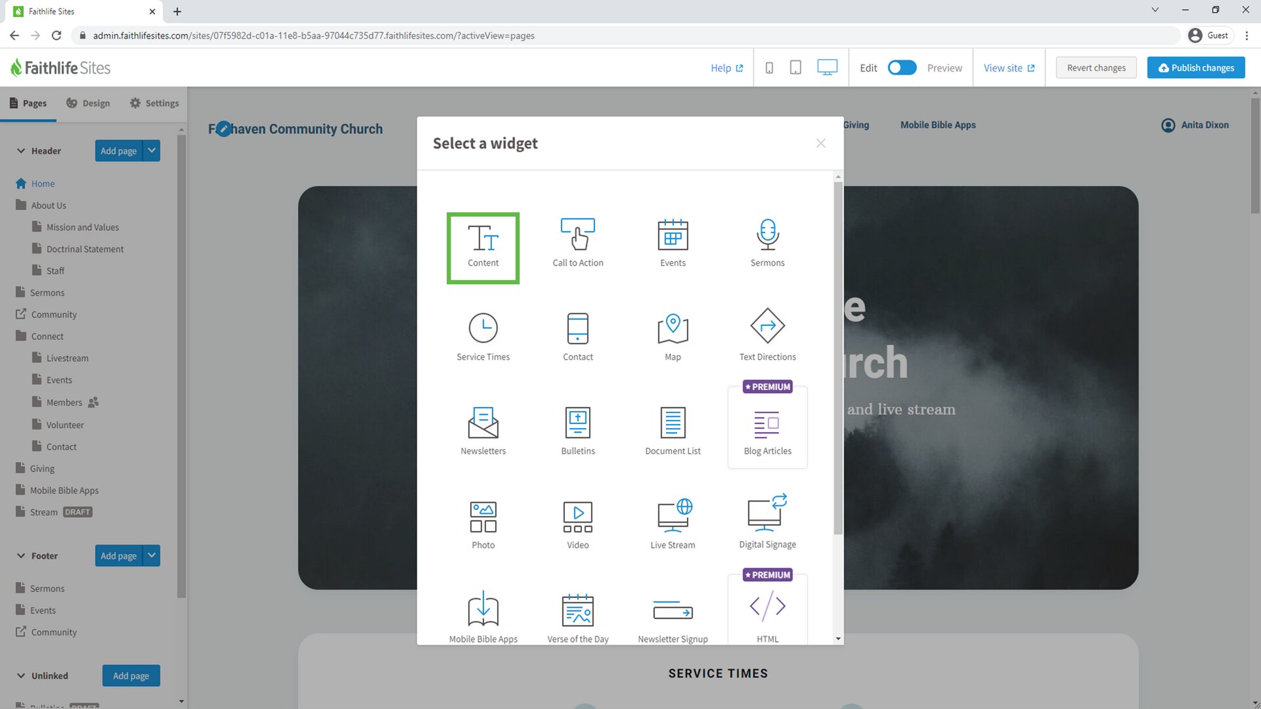Toggle the Edit/Preview switch
The image size is (1261, 709).
(902, 68)
